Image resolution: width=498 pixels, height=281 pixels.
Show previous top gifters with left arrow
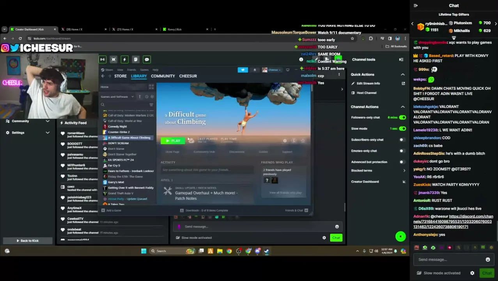click(x=412, y=24)
